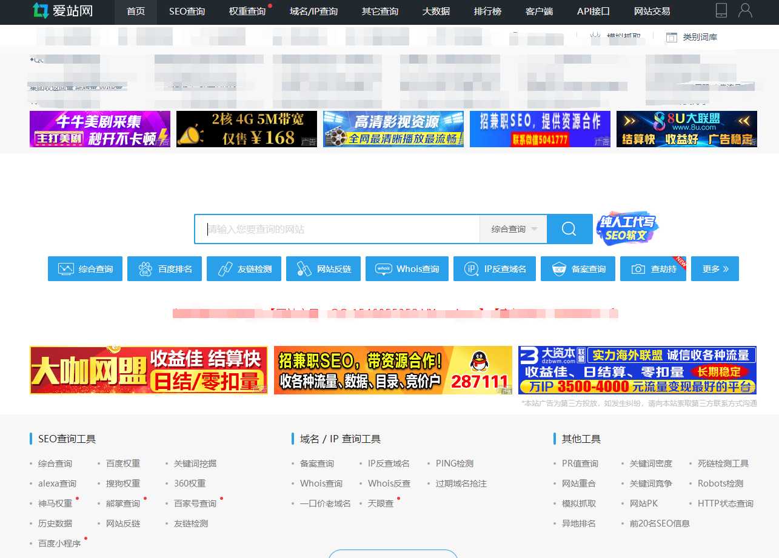Open the 首页 nav tab

(x=136, y=12)
